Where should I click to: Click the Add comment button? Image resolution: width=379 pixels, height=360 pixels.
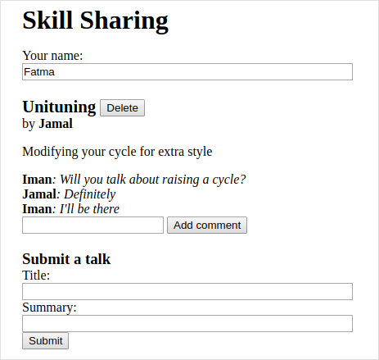pyautogui.click(x=207, y=226)
